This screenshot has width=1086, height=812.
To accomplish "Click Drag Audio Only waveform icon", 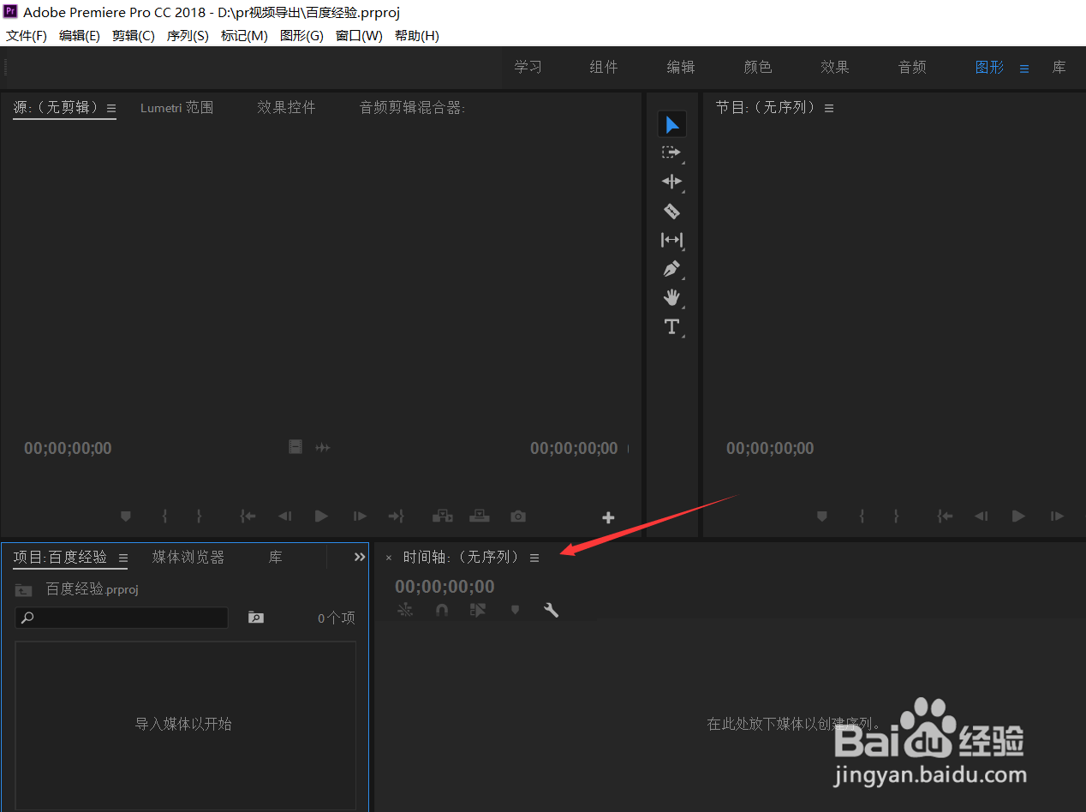I will pyautogui.click(x=323, y=447).
